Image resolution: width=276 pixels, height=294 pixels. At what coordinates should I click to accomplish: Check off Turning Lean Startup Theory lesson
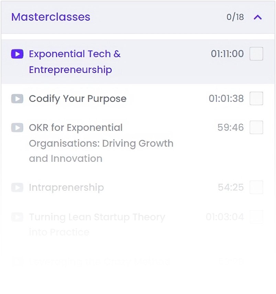point(256,217)
